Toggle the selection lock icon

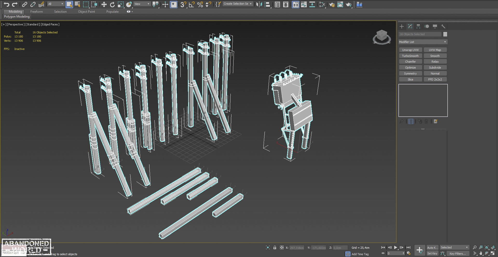pyautogui.click(x=275, y=248)
